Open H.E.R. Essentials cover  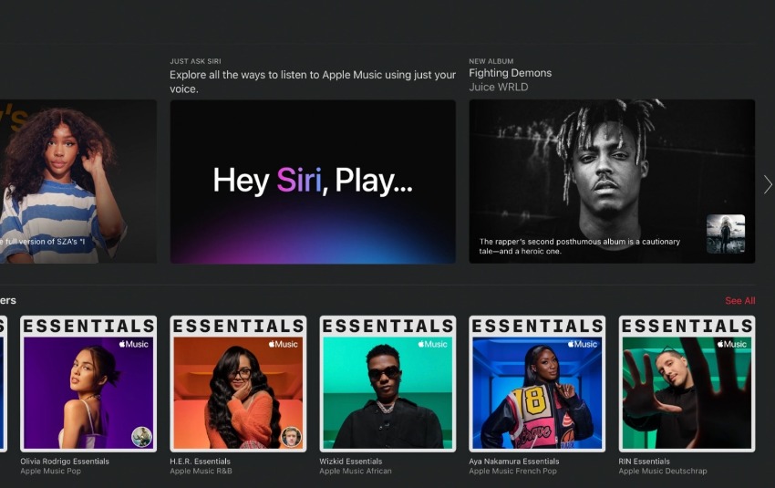pyautogui.click(x=238, y=384)
